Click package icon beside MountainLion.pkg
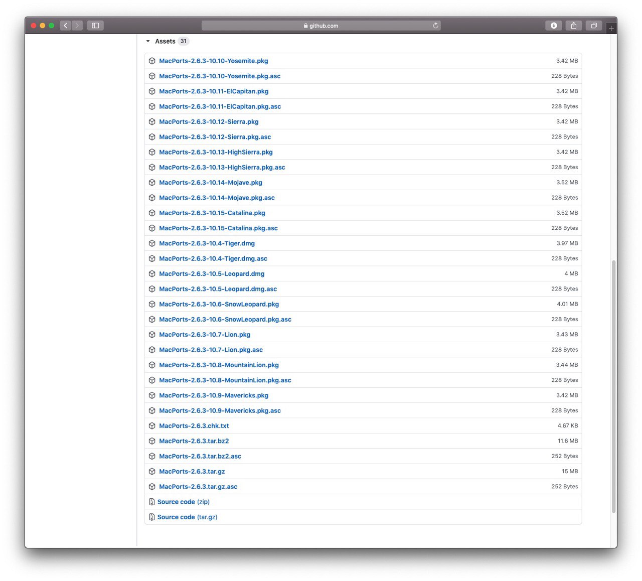642x581 pixels. [x=152, y=365]
